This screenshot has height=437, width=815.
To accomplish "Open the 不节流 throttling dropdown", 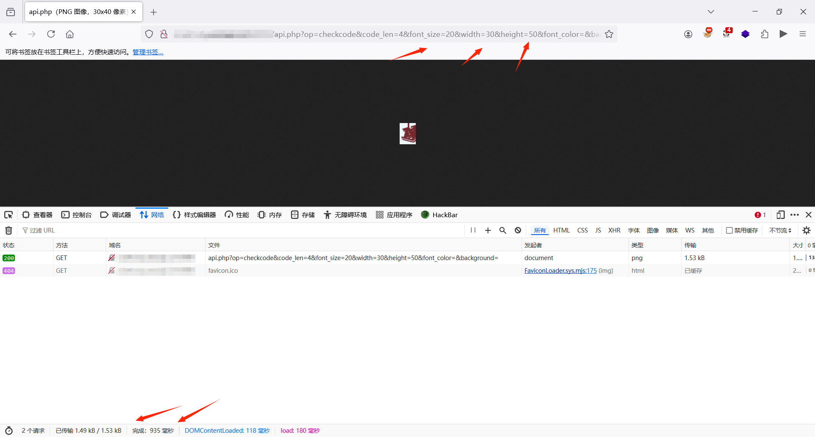I will pyautogui.click(x=780, y=230).
